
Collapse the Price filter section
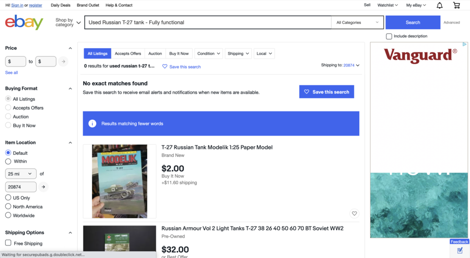(x=70, y=48)
